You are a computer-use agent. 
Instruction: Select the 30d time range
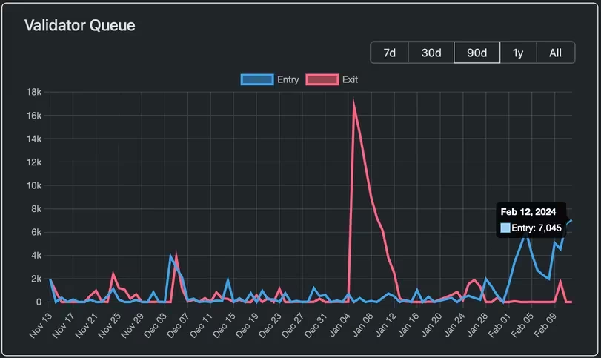pos(431,53)
